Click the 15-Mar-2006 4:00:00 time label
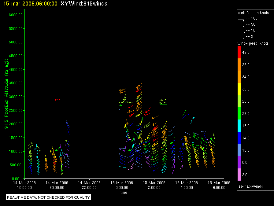The image size is (274, 206). (187, 185)
